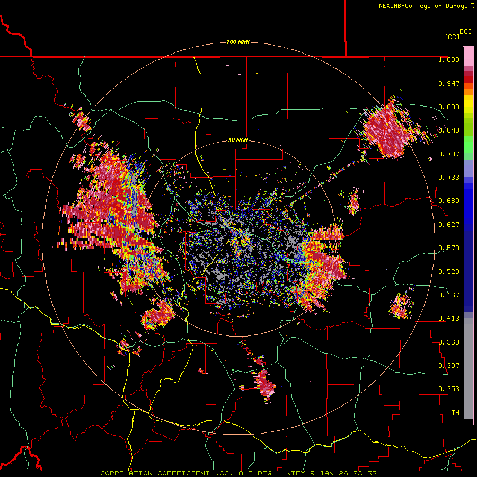Screen dimensions: 477x477
Task: Click the 0.627 legend value
Action: coord(449,225)
